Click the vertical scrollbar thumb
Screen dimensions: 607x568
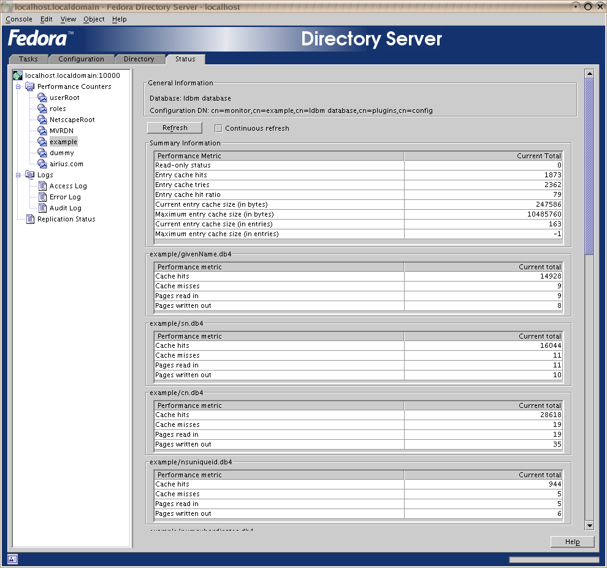(589, 166)
